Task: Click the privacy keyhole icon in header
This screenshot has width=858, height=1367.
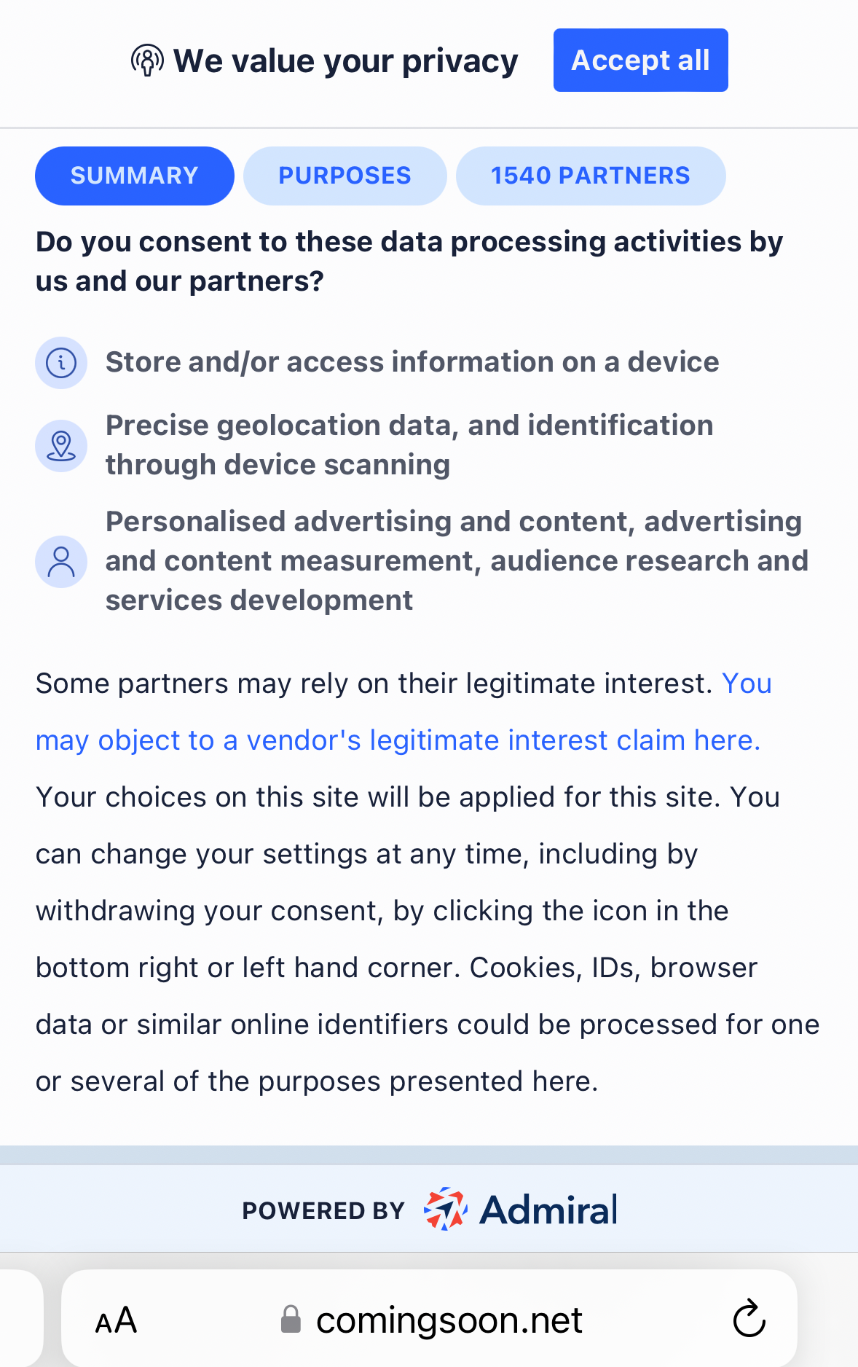Action: 147,60
